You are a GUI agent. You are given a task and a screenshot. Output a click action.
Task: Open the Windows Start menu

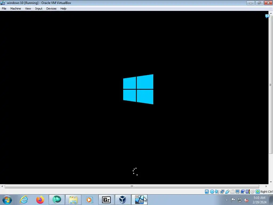[x=7, y=200]
